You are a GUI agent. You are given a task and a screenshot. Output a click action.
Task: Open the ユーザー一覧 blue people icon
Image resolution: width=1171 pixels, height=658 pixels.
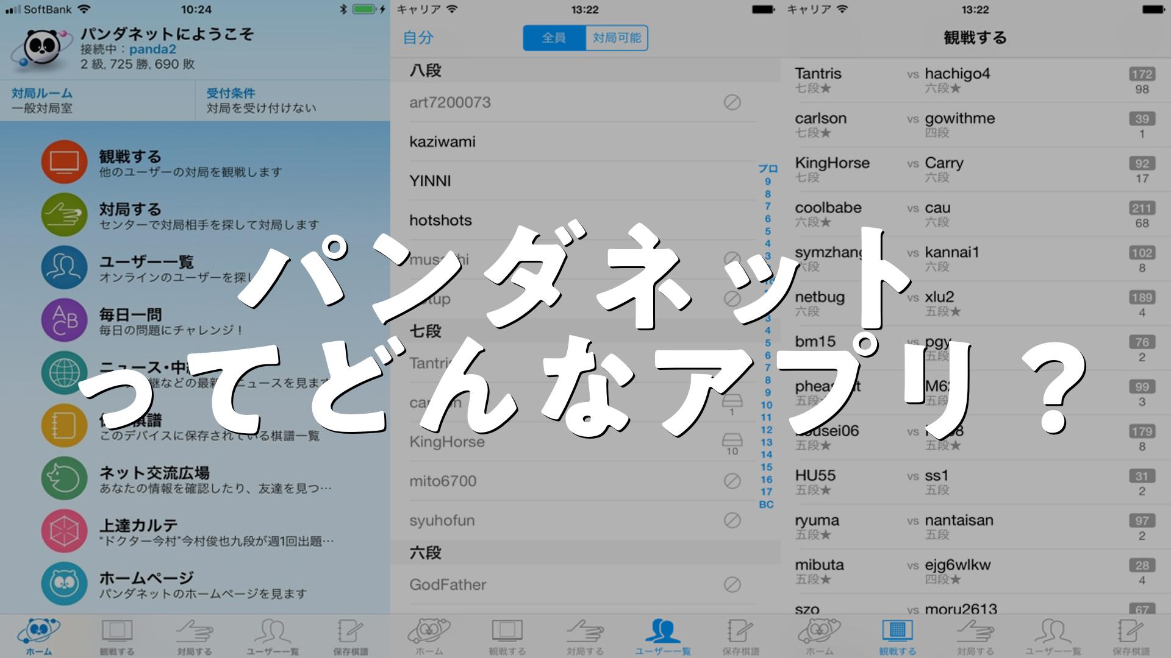(x=64, y=267)
